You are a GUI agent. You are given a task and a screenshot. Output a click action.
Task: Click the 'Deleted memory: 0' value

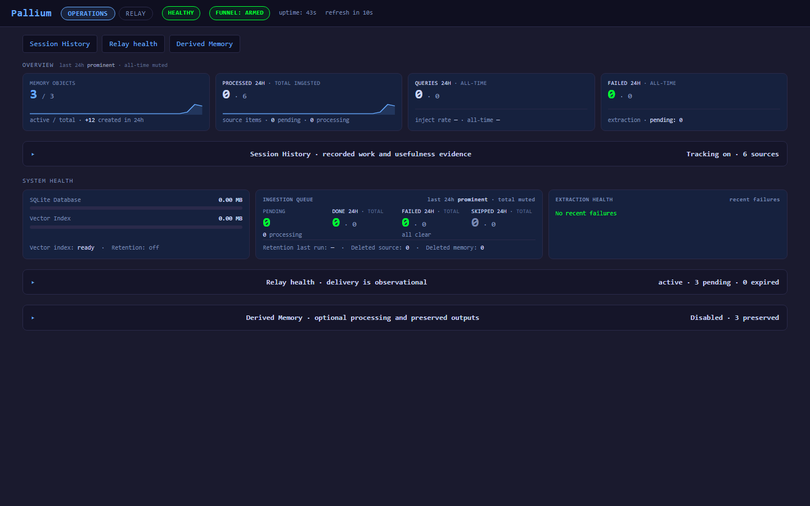pos(455,248)
